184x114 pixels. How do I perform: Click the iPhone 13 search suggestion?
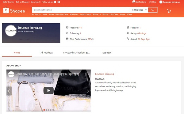(97, 14)
